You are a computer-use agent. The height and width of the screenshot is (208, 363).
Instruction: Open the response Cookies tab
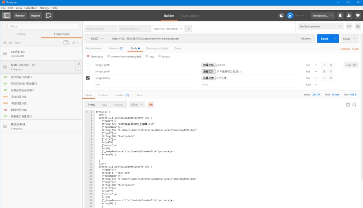pos(103,95)
